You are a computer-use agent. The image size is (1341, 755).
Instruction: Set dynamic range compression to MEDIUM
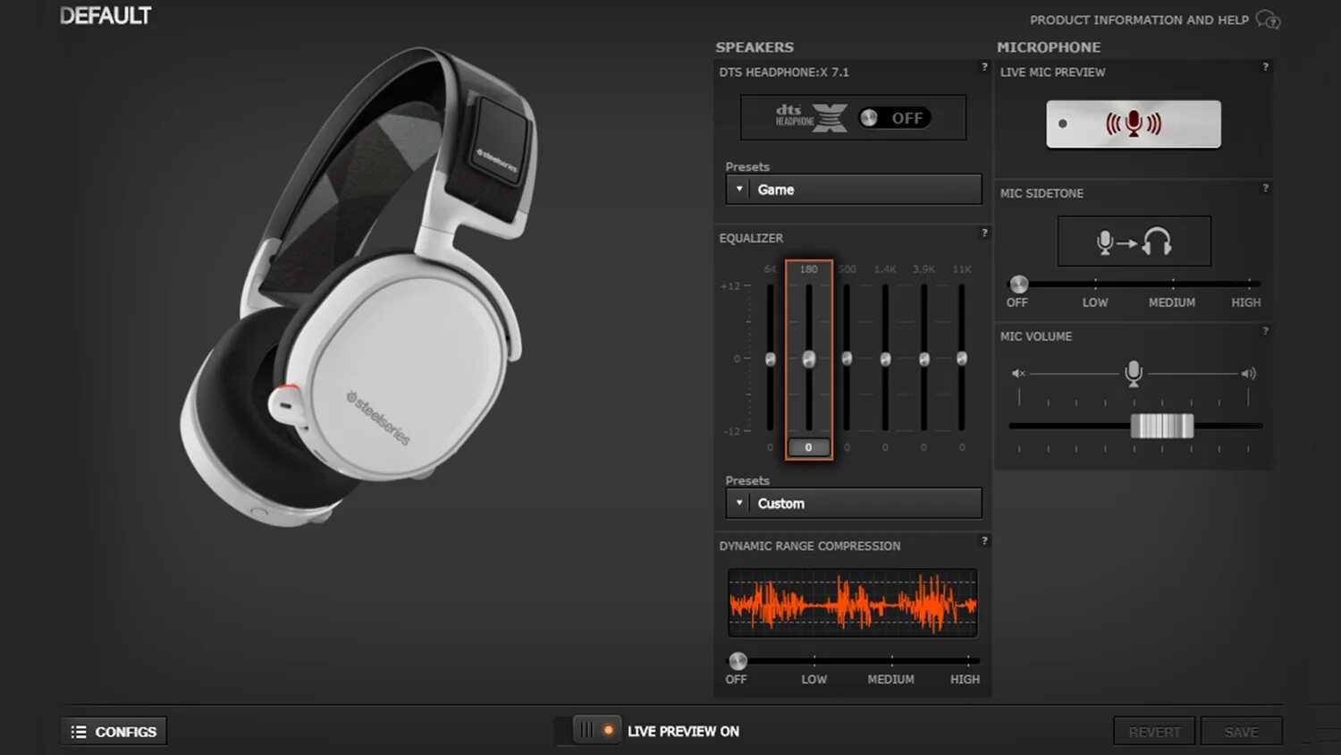(x=890, y=679)
